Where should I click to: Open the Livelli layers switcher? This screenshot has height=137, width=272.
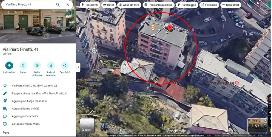pos(87,125)
